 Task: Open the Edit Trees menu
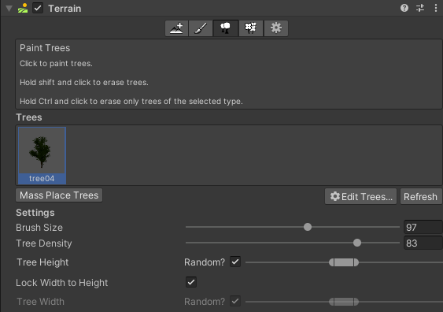[x=361, y=196]
